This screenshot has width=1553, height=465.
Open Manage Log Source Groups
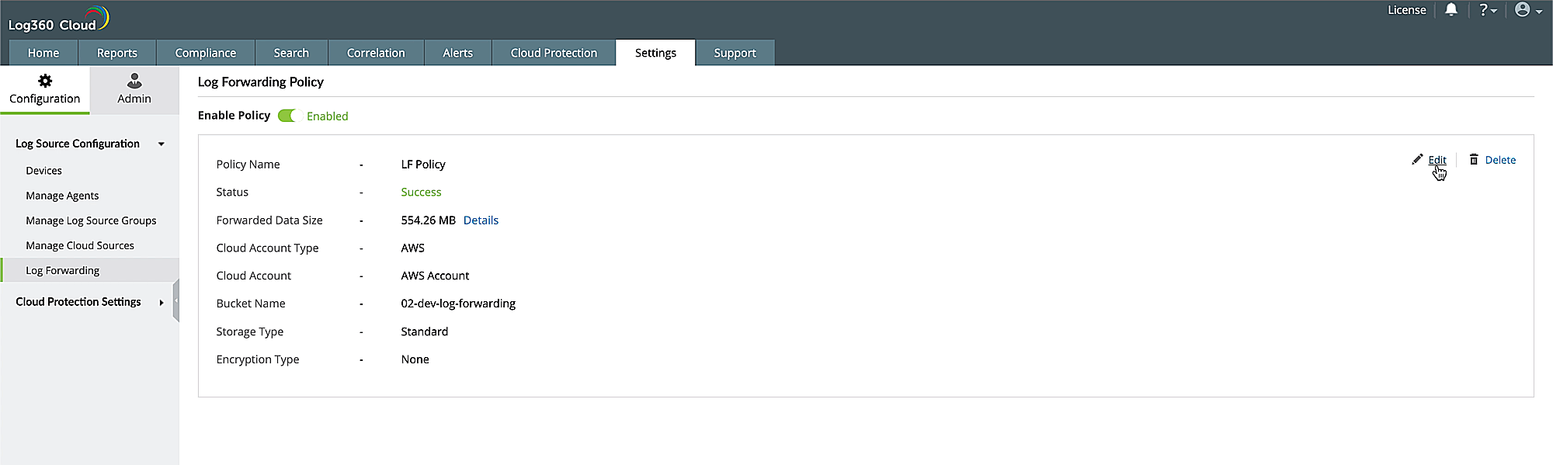tap(91, 220)
